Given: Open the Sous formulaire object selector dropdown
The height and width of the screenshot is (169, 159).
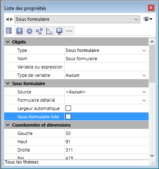Looking at the screenshot, I should tap(77, 19).
